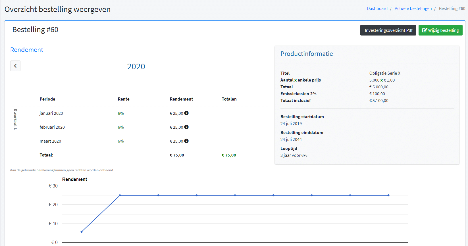Go to previous year with chevron button
Viewport: 468px width, 246px height.
[15, 66]
